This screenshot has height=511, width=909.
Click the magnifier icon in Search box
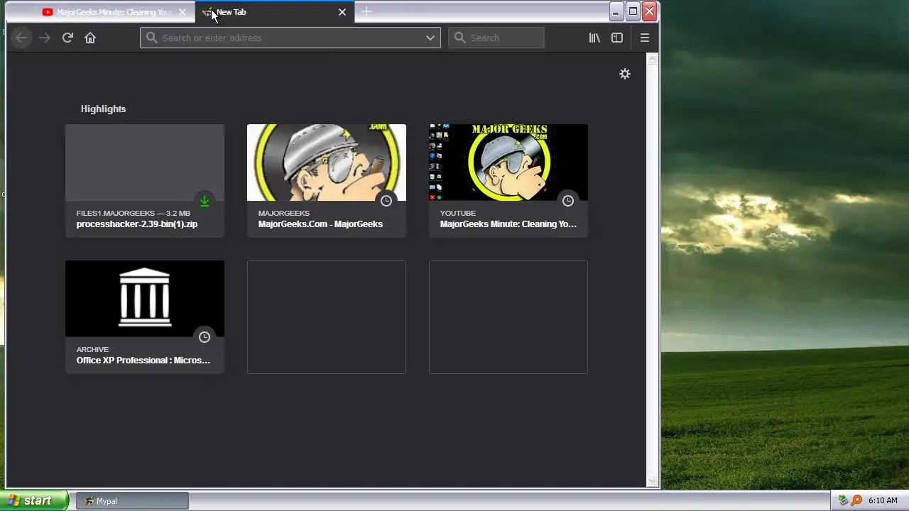click(x=460, y=38)
